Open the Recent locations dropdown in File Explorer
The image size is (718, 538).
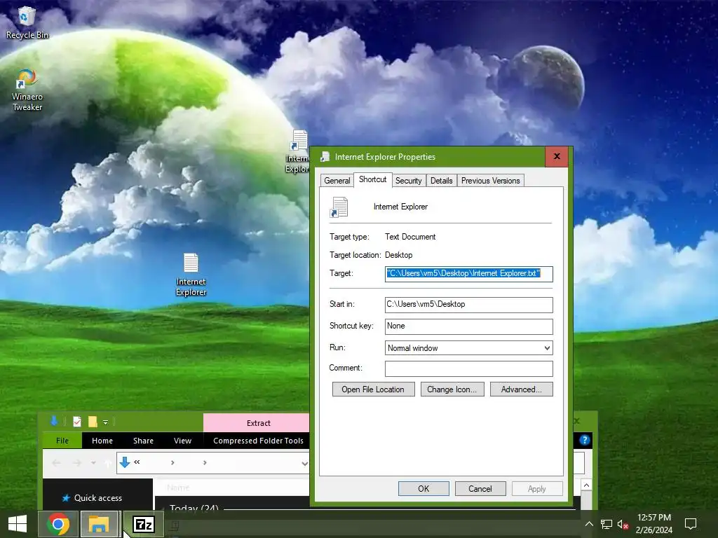tap(93, 463)
